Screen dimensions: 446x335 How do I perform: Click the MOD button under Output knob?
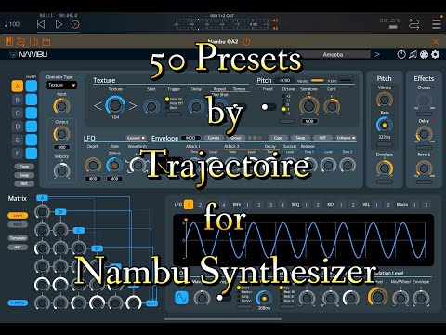[x=61, y=147]
